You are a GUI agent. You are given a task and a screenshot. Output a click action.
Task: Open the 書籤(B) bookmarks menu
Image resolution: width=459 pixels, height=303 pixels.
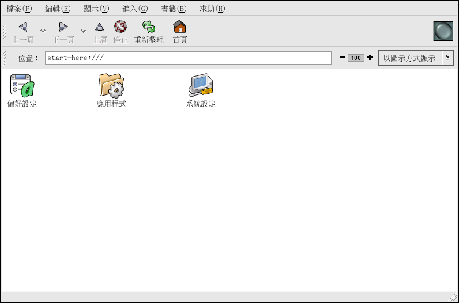pos(174,9)
